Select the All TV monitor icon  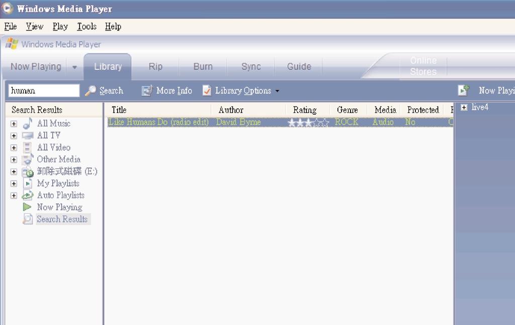click(x=28, y=136)
